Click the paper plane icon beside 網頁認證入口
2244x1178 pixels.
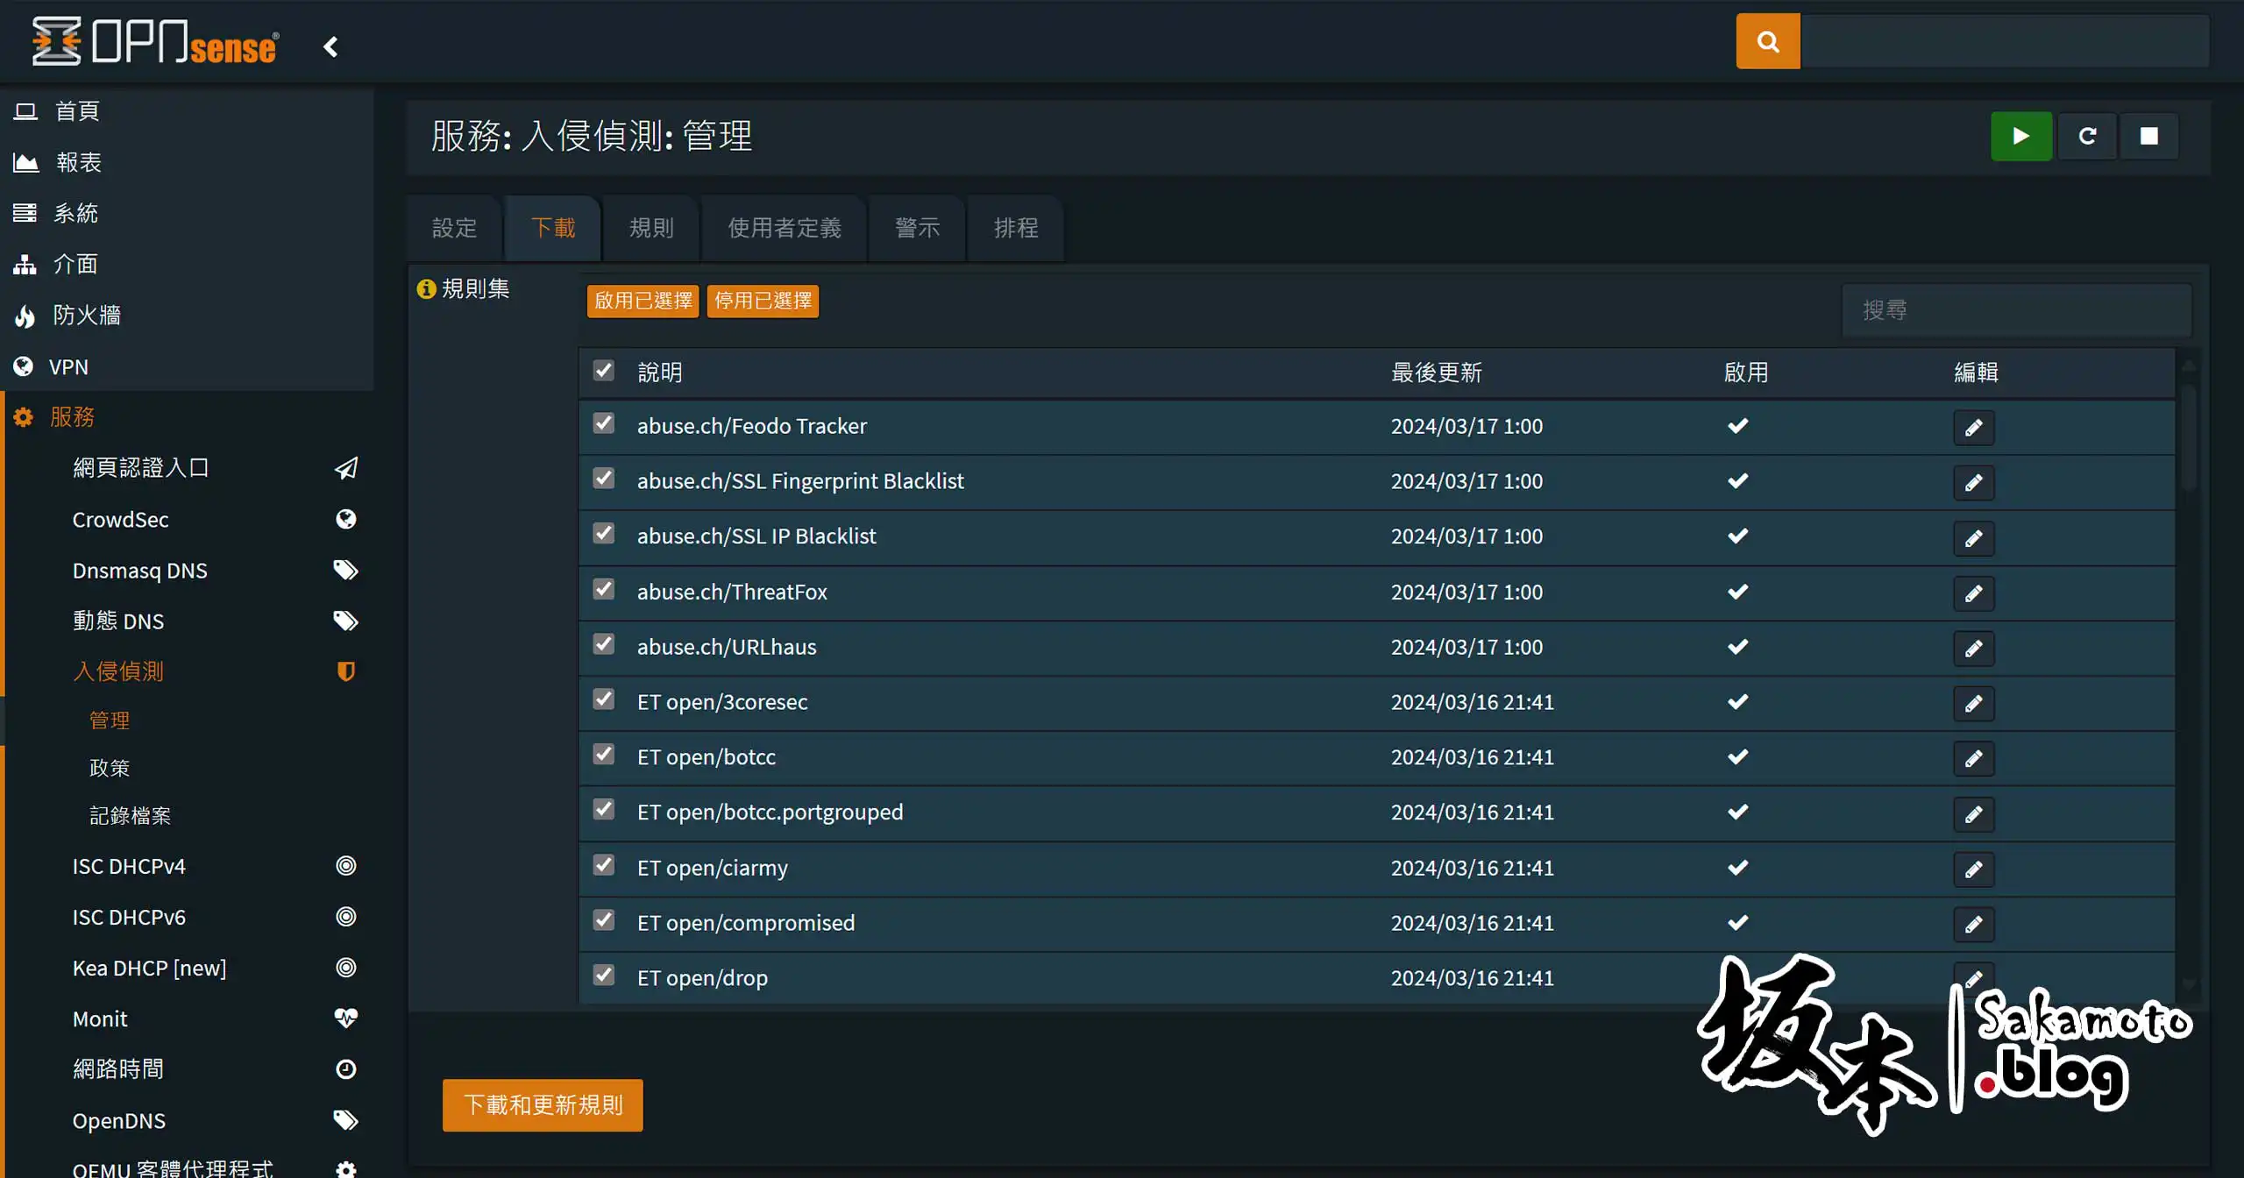[346, 467]
